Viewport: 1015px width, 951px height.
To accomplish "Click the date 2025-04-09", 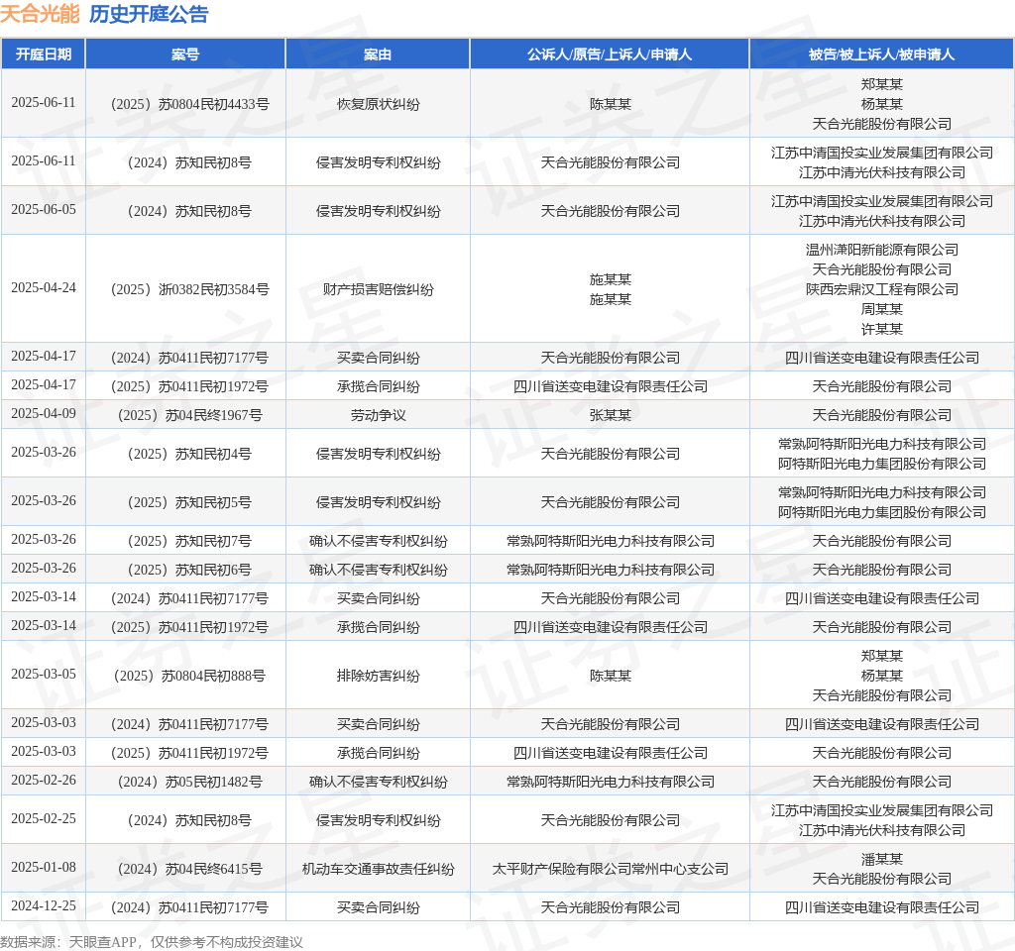I will pyautogui.click(x=44, y=413).
